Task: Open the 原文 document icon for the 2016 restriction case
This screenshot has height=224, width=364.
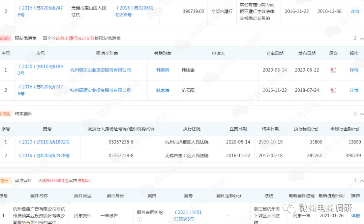Action: (x=333, y=90)
